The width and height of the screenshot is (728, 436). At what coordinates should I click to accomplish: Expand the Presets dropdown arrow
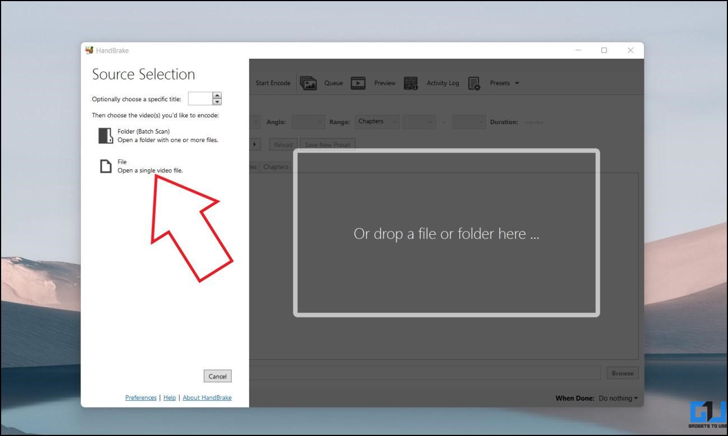click(x=517, y=83)
